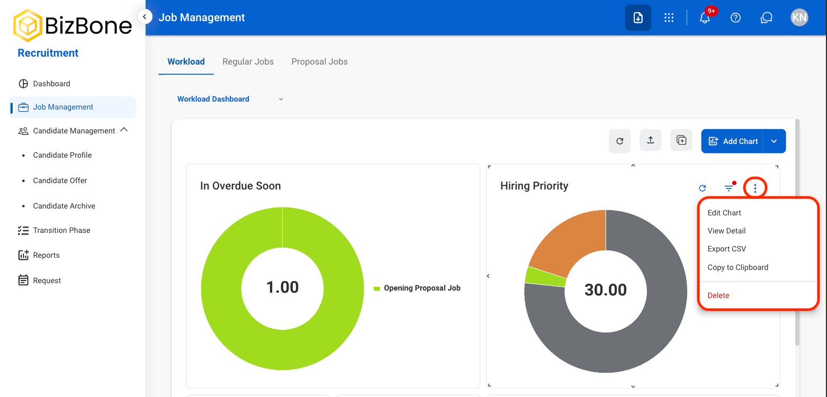Click the duplicate dashboard icon
The height and width of the screenshot is (397, 827).
point(681,140)
